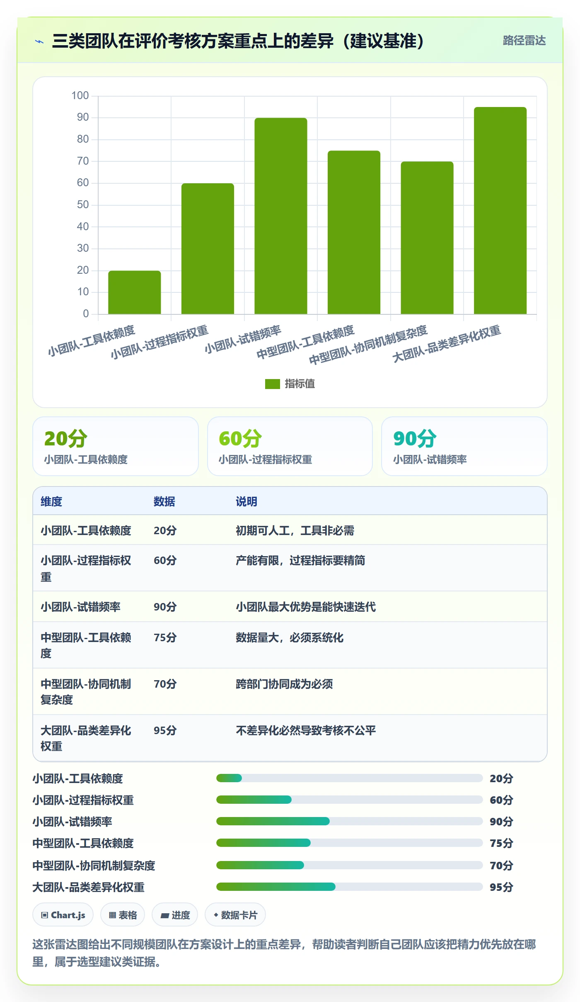This screenshot has height=1002, width=580.
Task: Click the 大团队-品类差异化权重 chart bar
Action: click(x=500, y=210)
